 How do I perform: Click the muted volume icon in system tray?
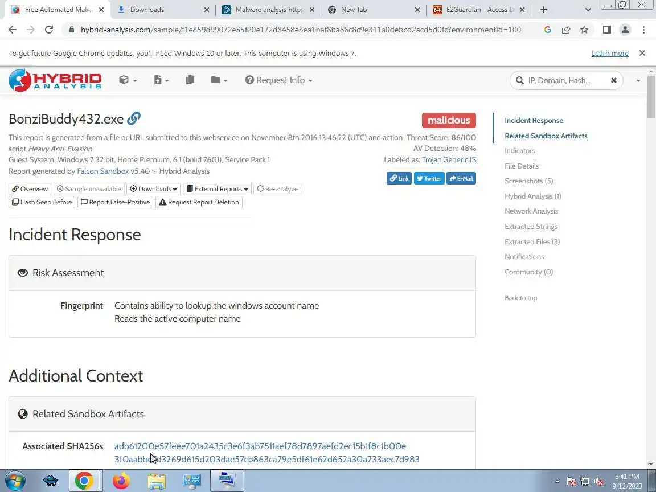click(x=598, y=482)
